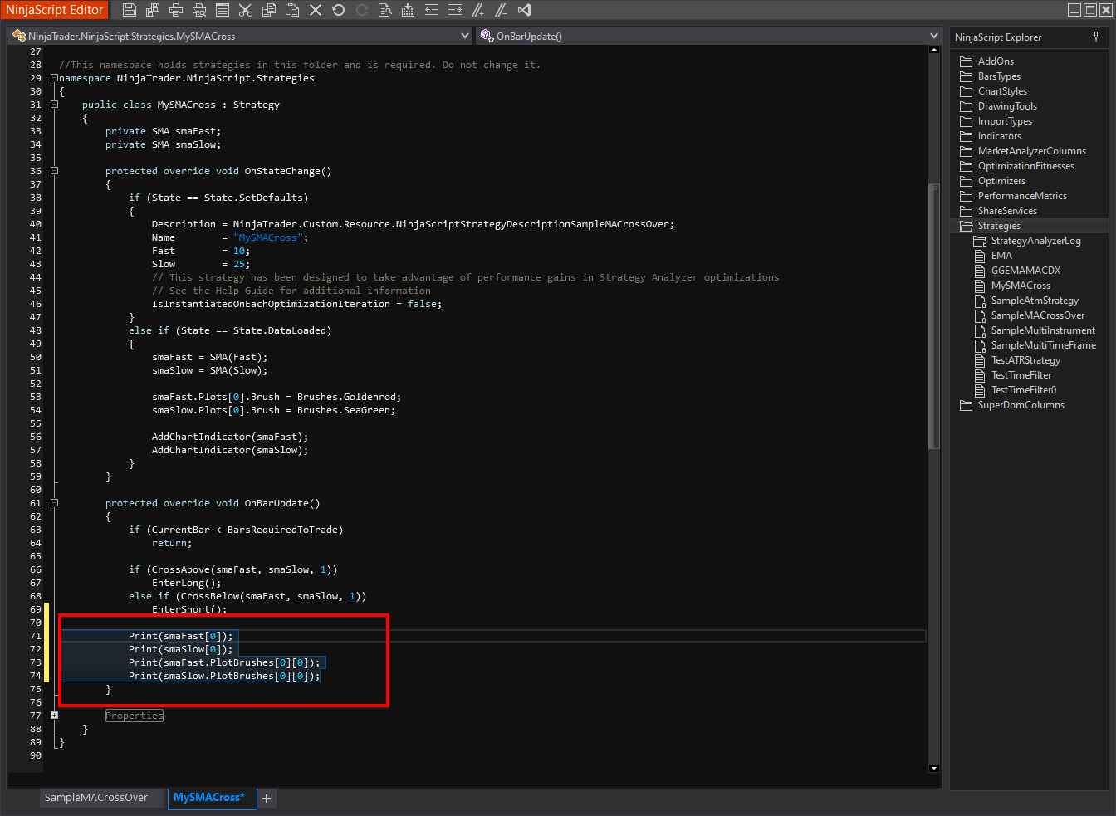
Task: Open Print Preview from the toolbar
Action: pyautogui.click(x=198, y=10)
